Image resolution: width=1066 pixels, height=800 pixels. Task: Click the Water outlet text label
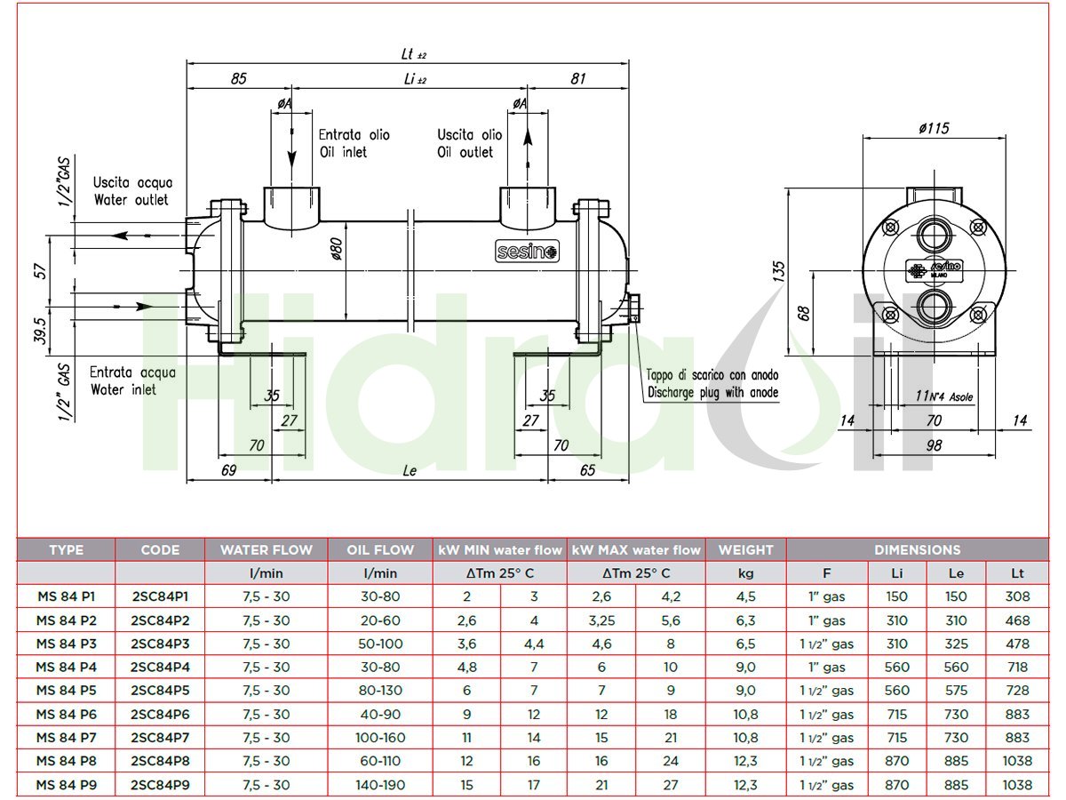[x=131, y=200]
